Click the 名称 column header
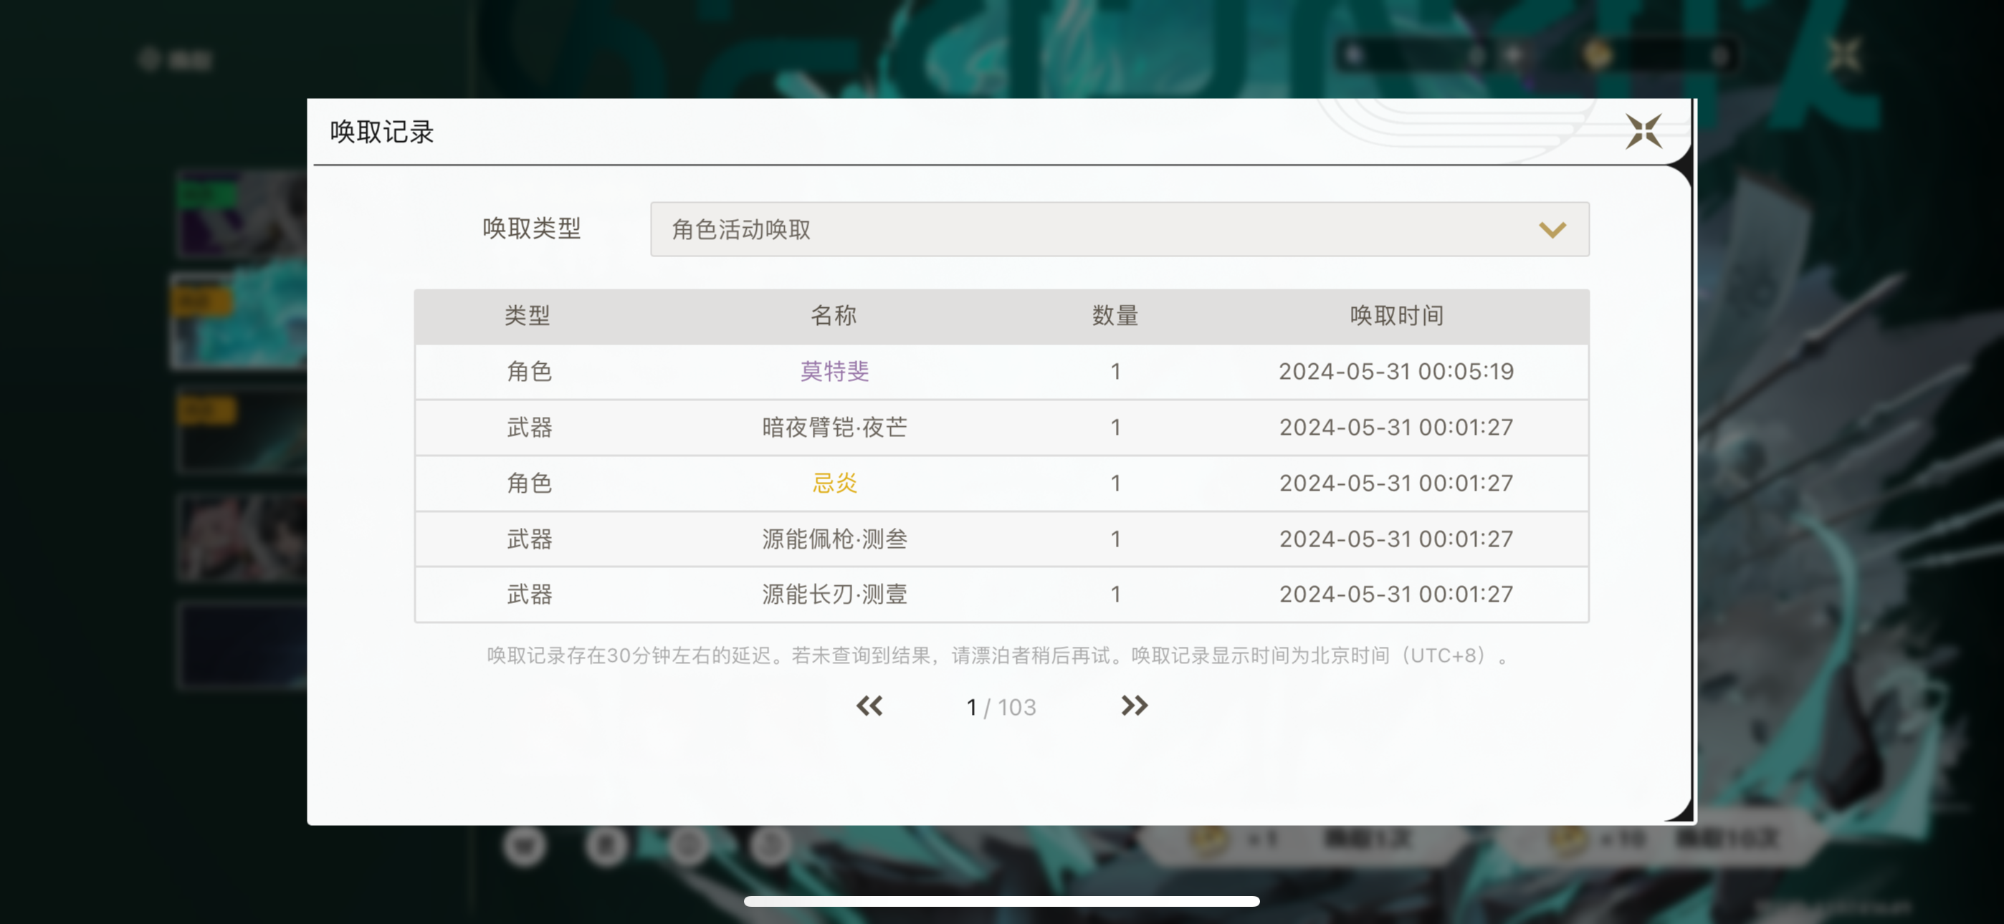2004x924 pixels. coord(833,316)
